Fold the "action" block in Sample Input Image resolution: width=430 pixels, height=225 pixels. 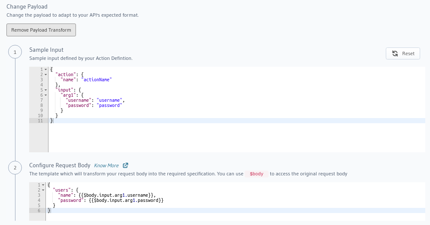click(x=45, y=74)
